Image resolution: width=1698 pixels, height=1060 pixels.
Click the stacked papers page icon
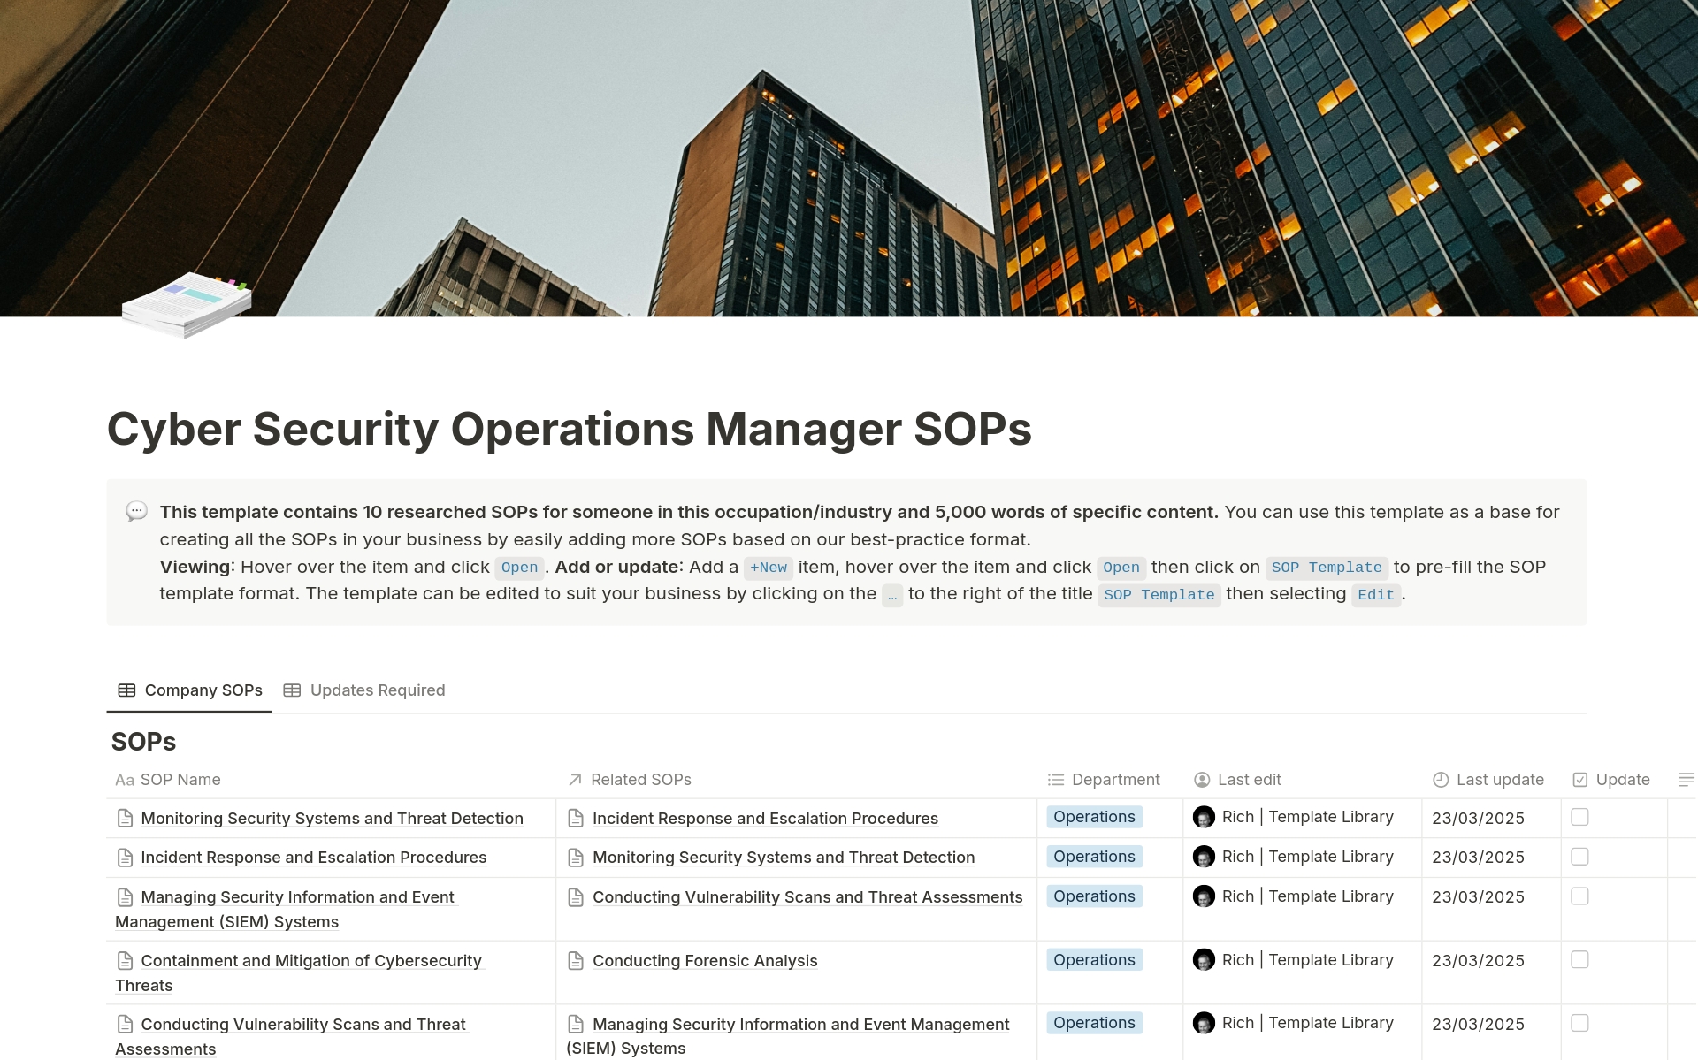(187, 304)
